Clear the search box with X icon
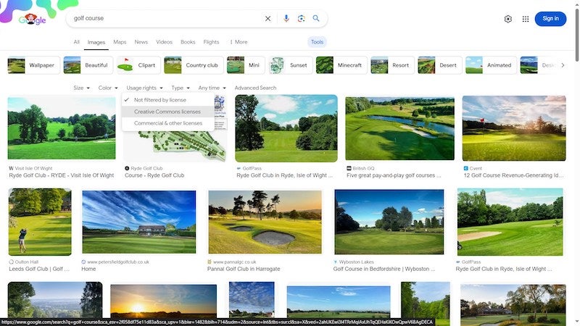 (x=268, y=19)
